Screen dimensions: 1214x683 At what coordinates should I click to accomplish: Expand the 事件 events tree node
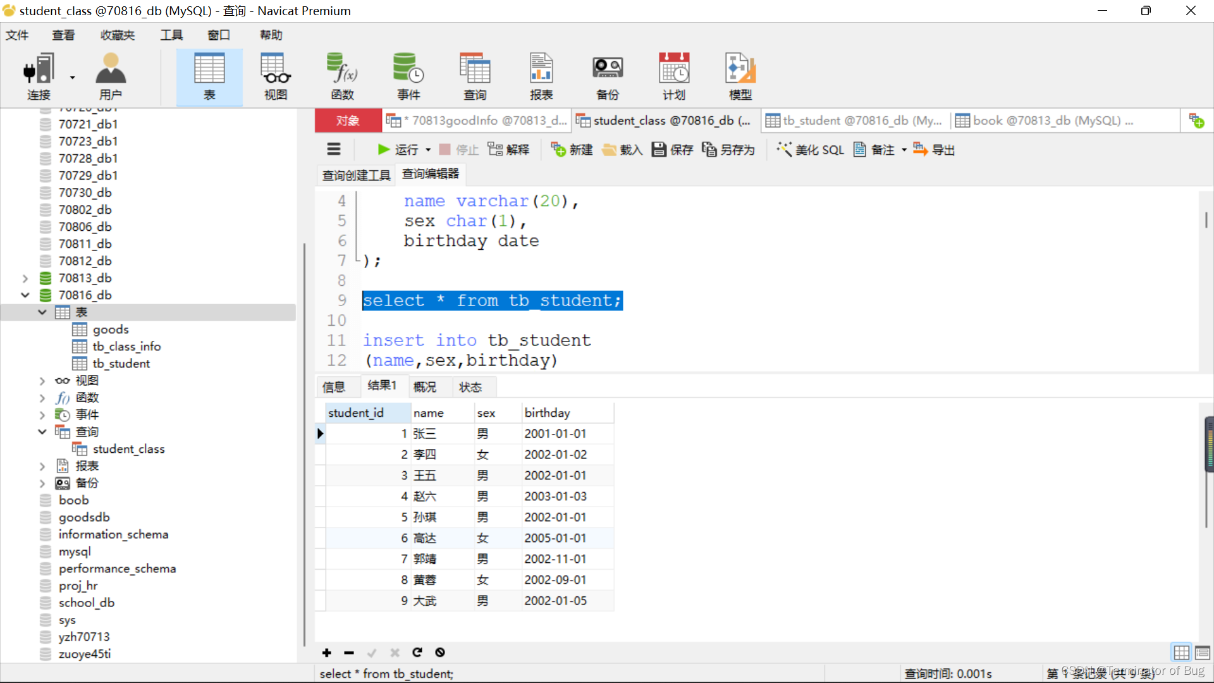[42, 415]
